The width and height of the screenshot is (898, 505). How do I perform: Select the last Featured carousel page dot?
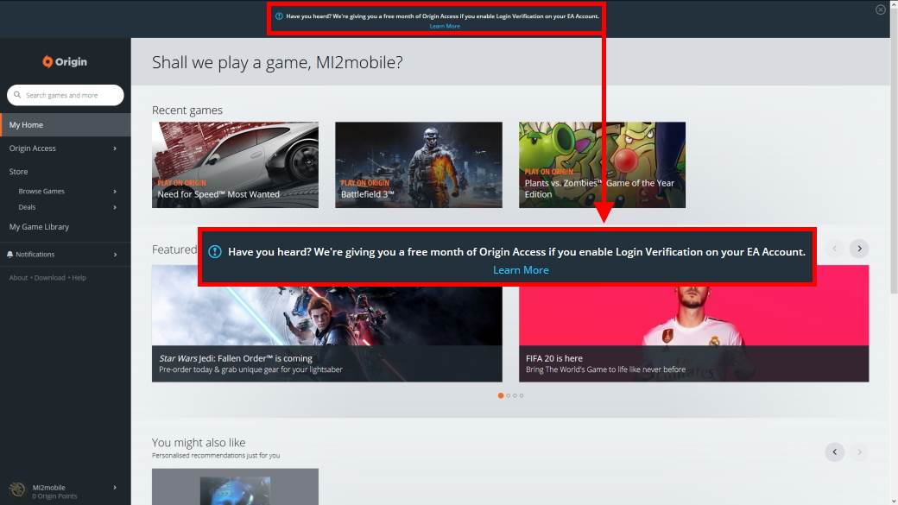[x=522, y=395]
